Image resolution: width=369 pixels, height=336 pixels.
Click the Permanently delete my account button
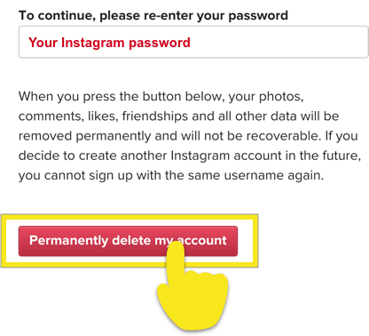tap(128, 241)
